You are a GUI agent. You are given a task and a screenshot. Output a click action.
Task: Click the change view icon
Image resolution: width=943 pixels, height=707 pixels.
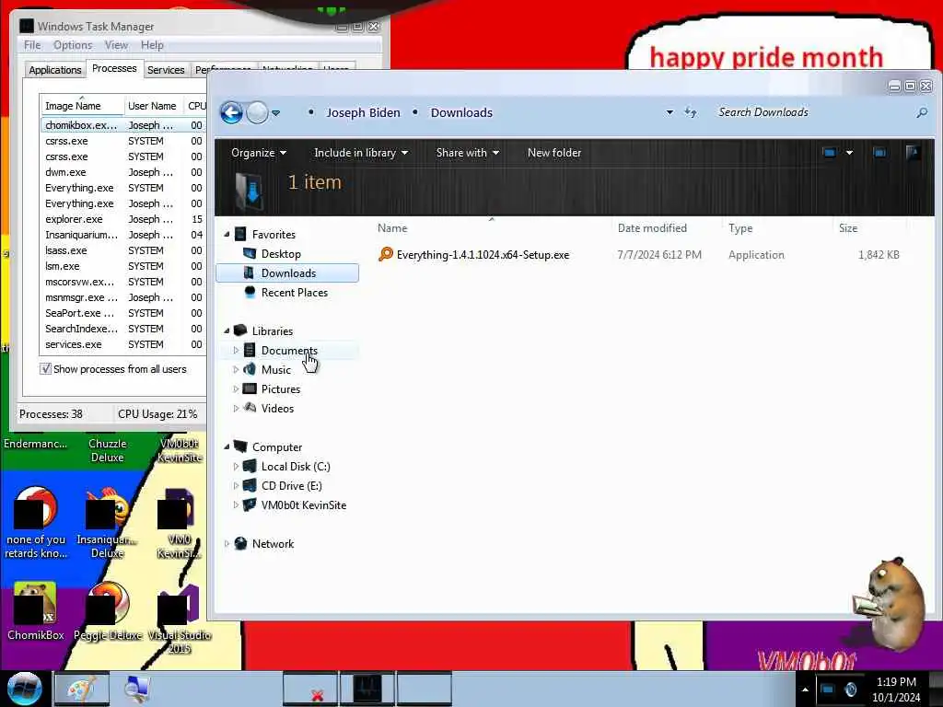(x=830, y=153)
